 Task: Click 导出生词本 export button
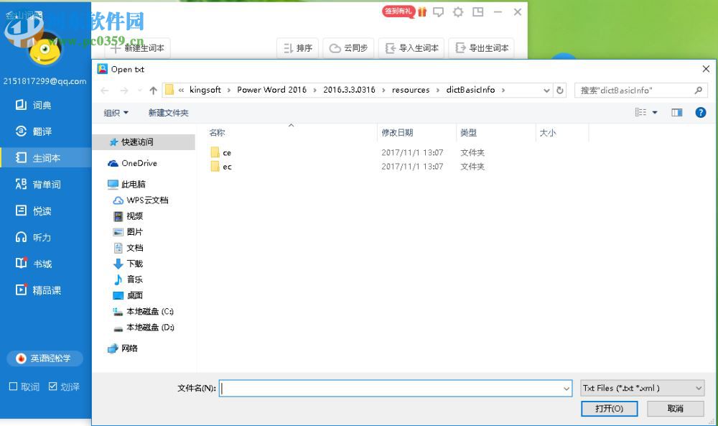(x=481, y=48)
